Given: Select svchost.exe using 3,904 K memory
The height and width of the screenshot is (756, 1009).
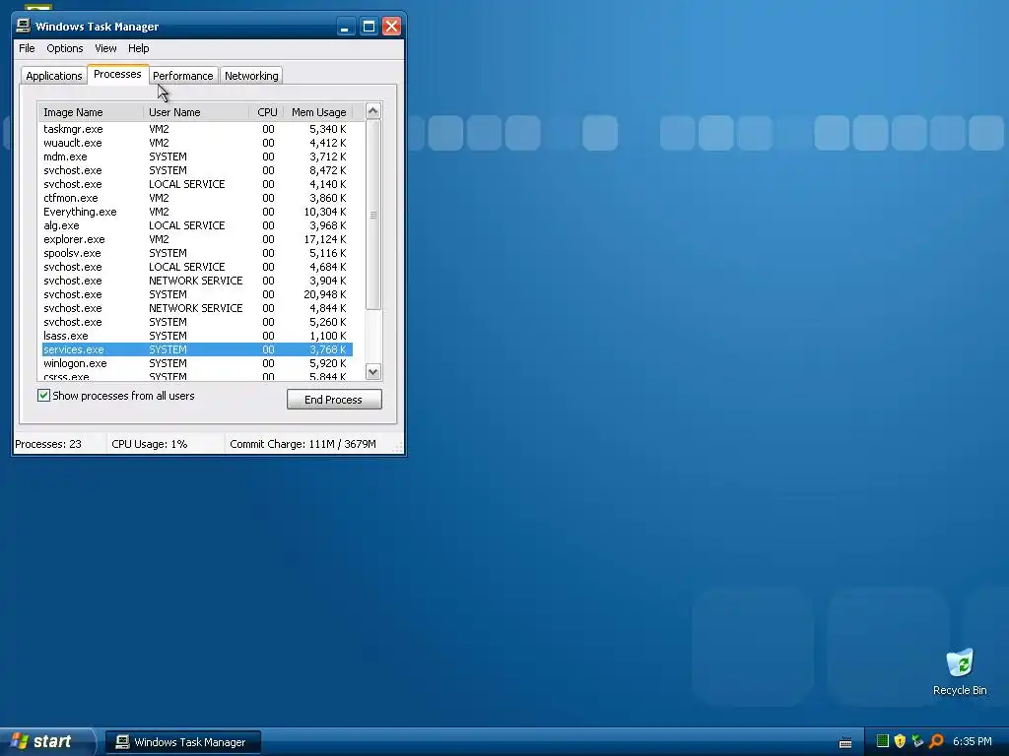Looking at the screenshot, I should point(197,281).
